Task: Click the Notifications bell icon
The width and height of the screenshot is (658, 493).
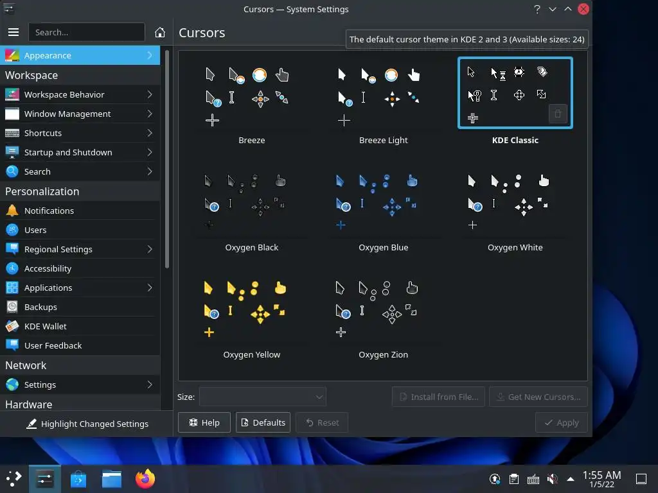Action: 12,211
